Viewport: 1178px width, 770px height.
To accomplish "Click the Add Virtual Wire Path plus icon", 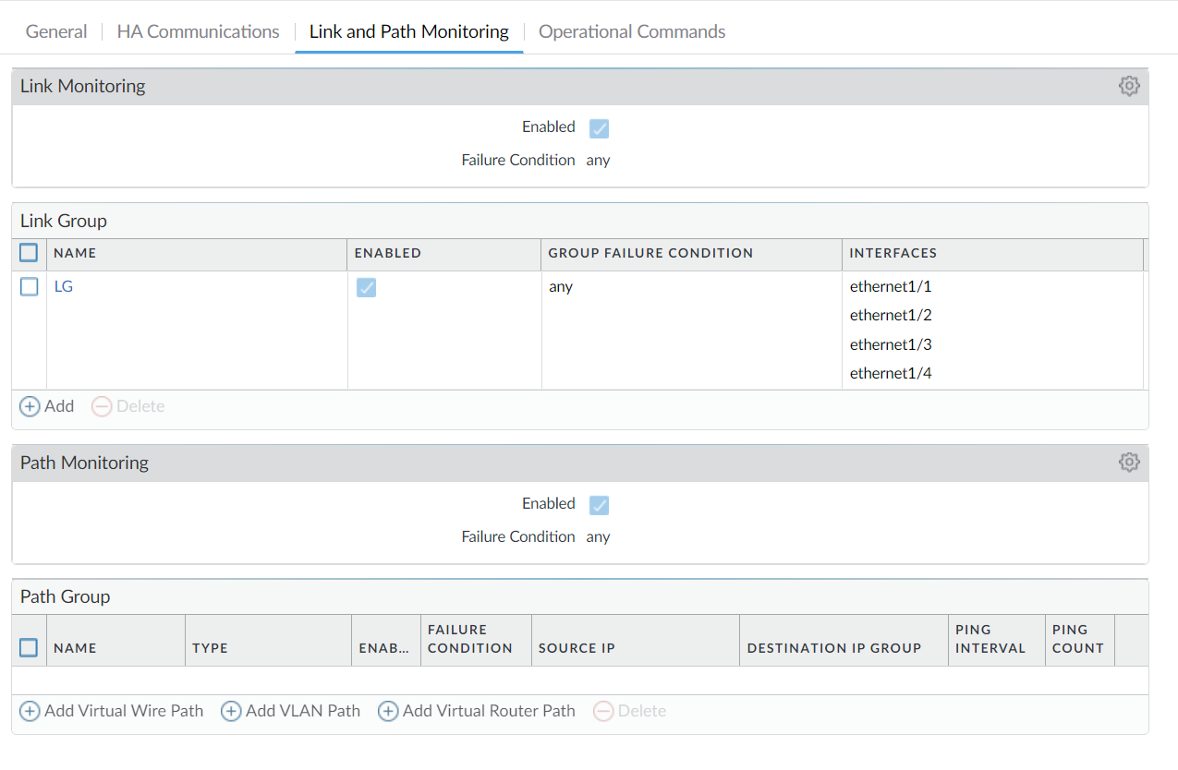I will point(29,711).
